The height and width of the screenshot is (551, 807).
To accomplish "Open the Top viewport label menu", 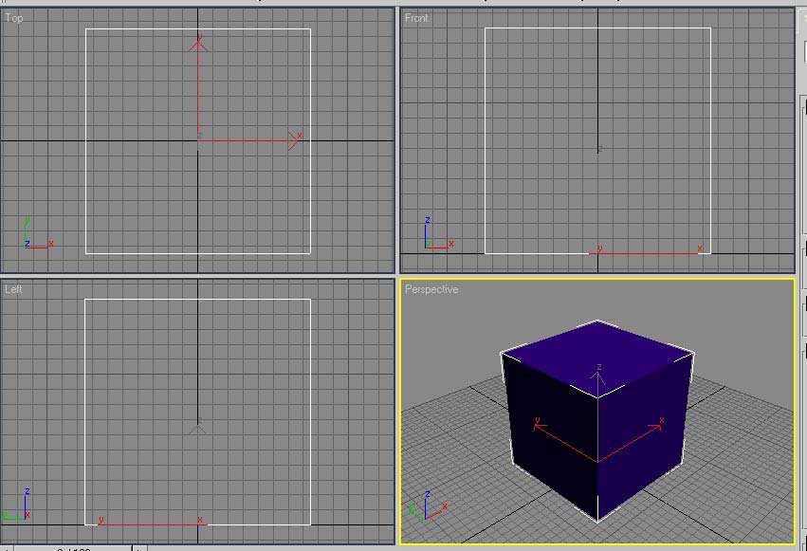I will [14, 18].
